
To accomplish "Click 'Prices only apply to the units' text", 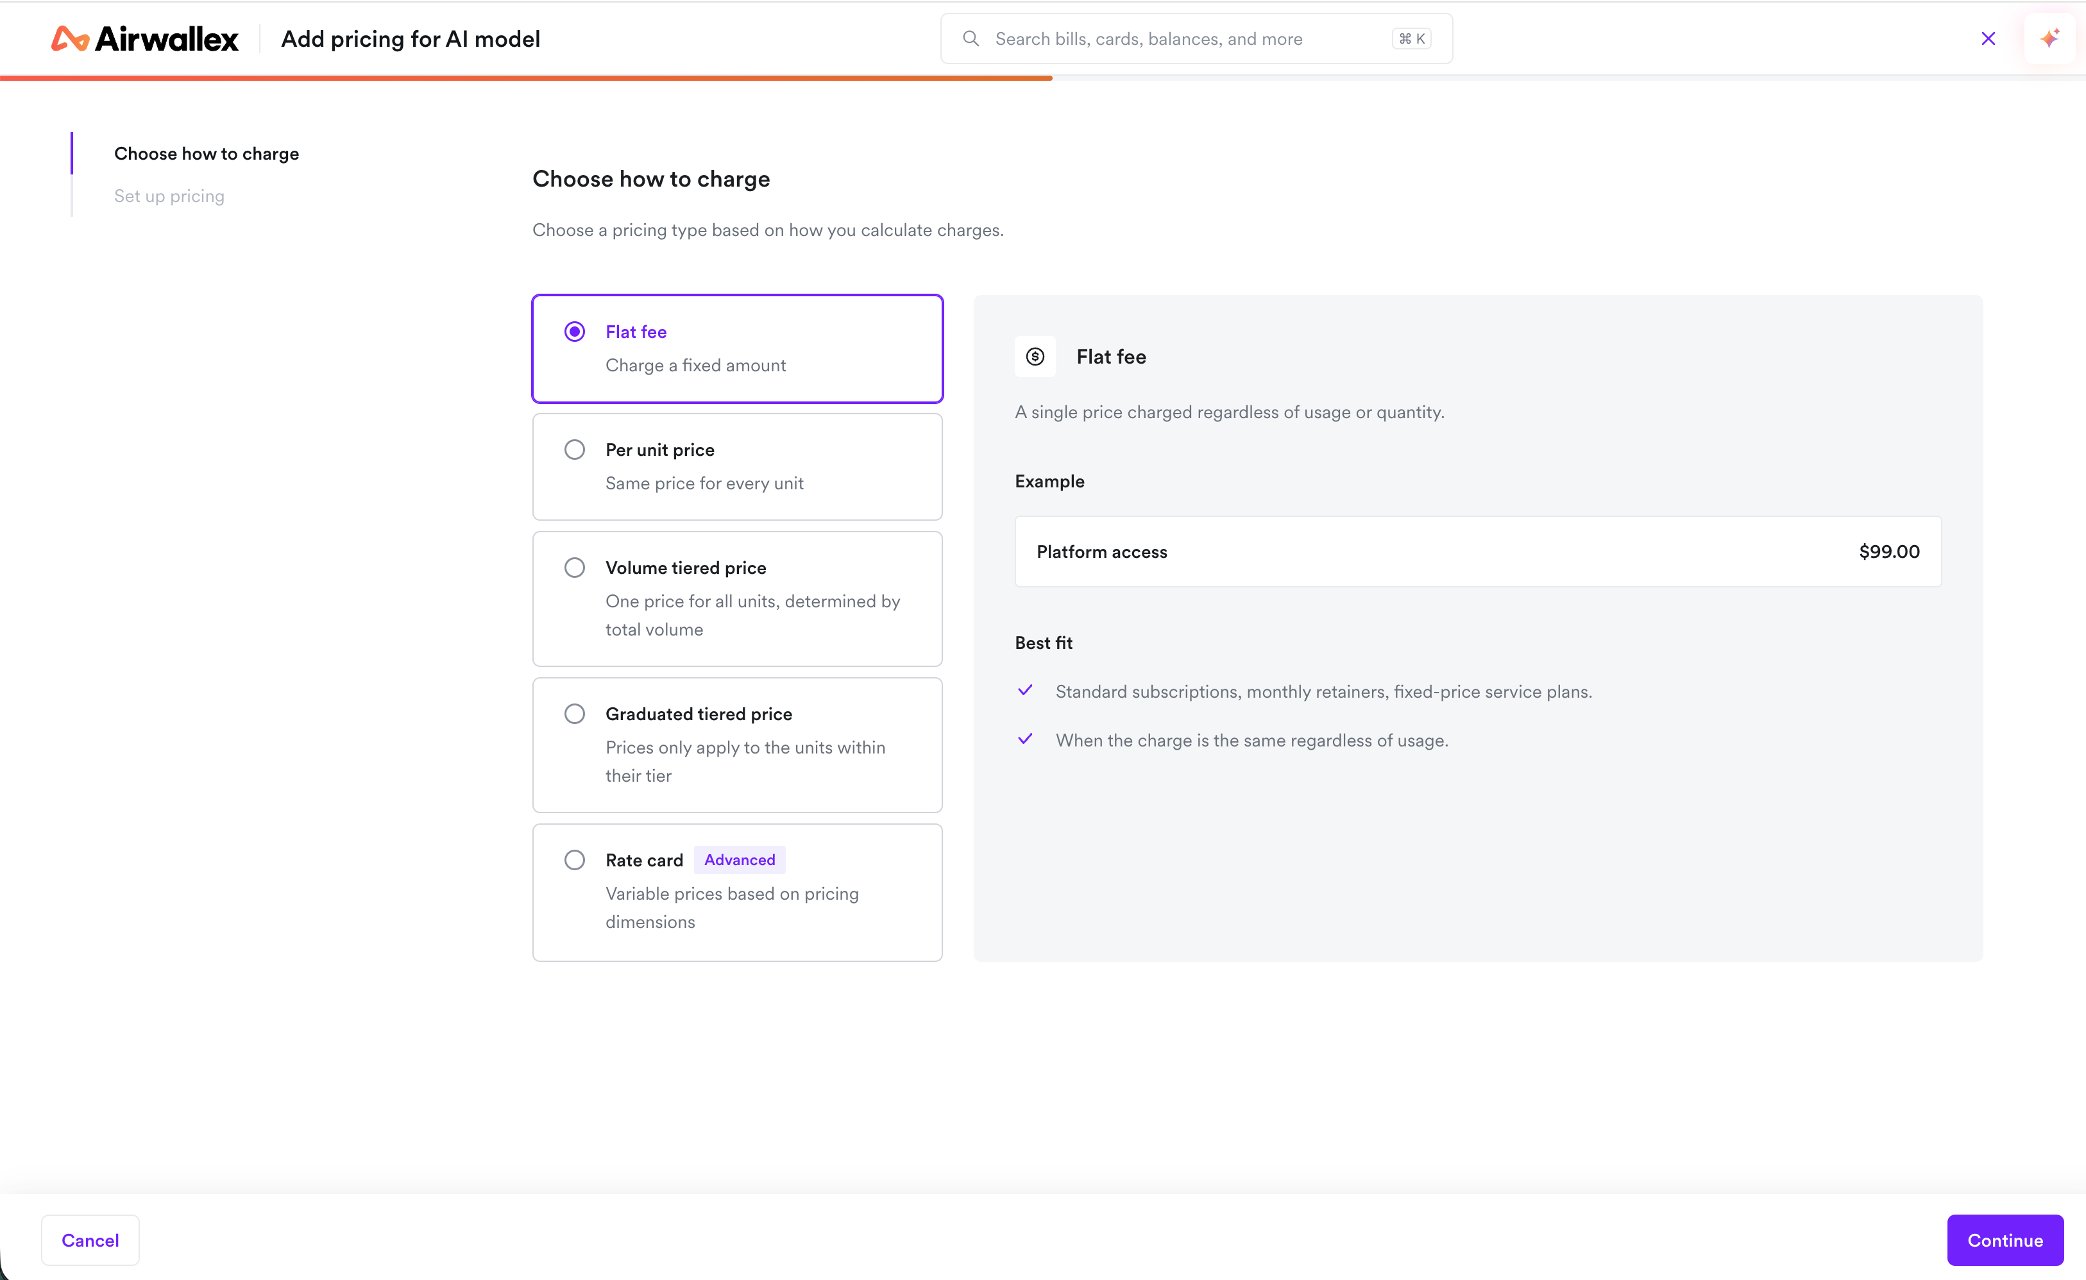I will pos(745,761).
